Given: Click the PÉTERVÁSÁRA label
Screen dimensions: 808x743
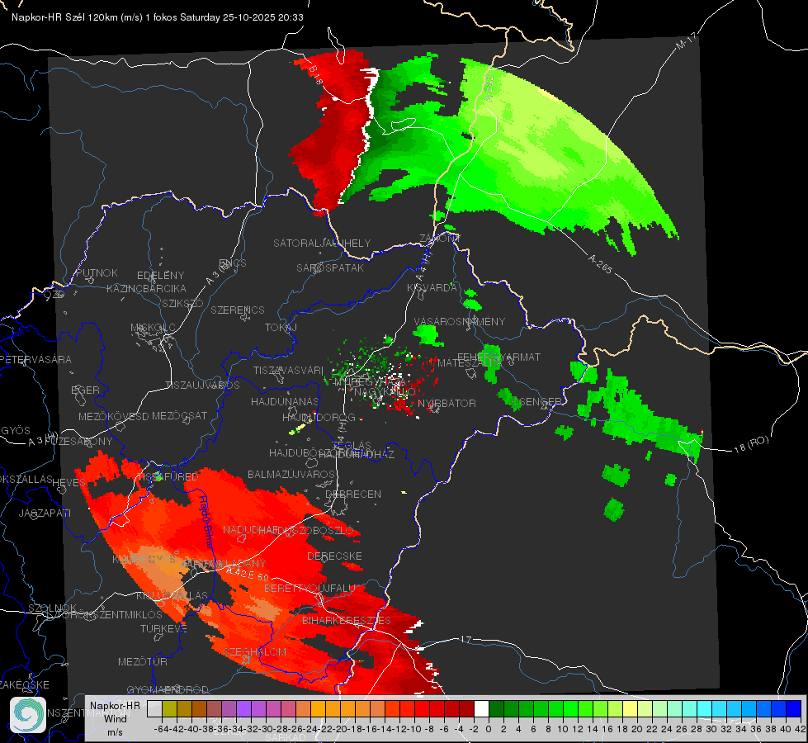Looking at the screenshot, I should [36, 359].
